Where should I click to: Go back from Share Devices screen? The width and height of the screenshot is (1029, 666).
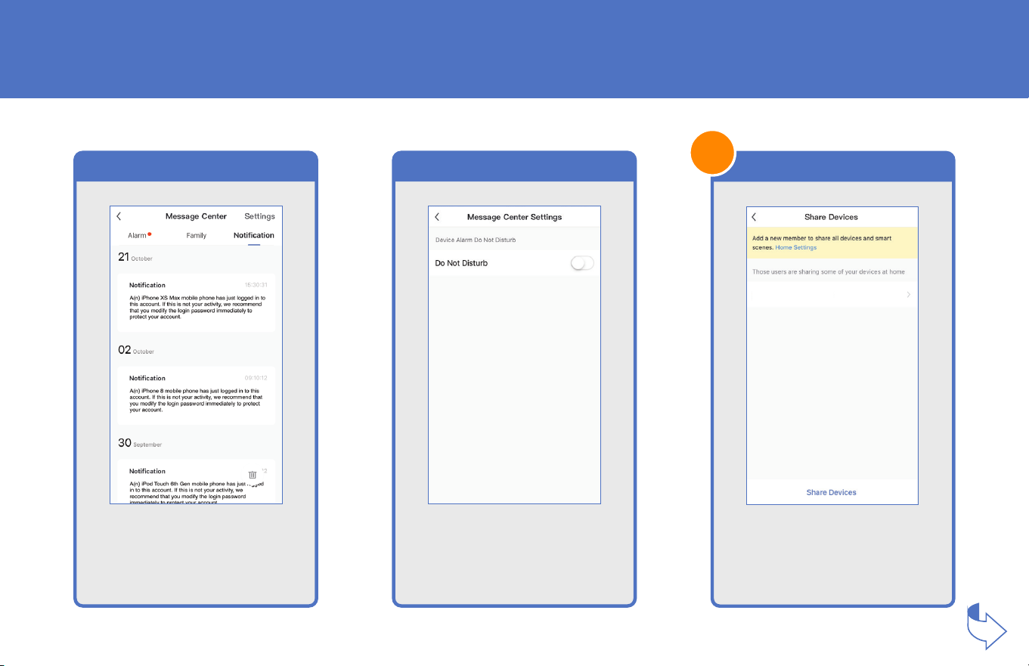click(754, 217)
